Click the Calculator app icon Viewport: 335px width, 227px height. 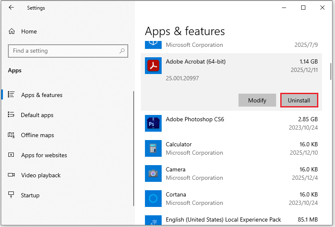pyautogui.click(x=153, y=148)
